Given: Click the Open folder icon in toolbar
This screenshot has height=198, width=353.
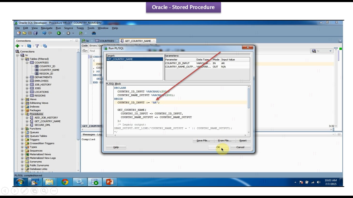Looking at the screenshot, I should click(24, 33).
